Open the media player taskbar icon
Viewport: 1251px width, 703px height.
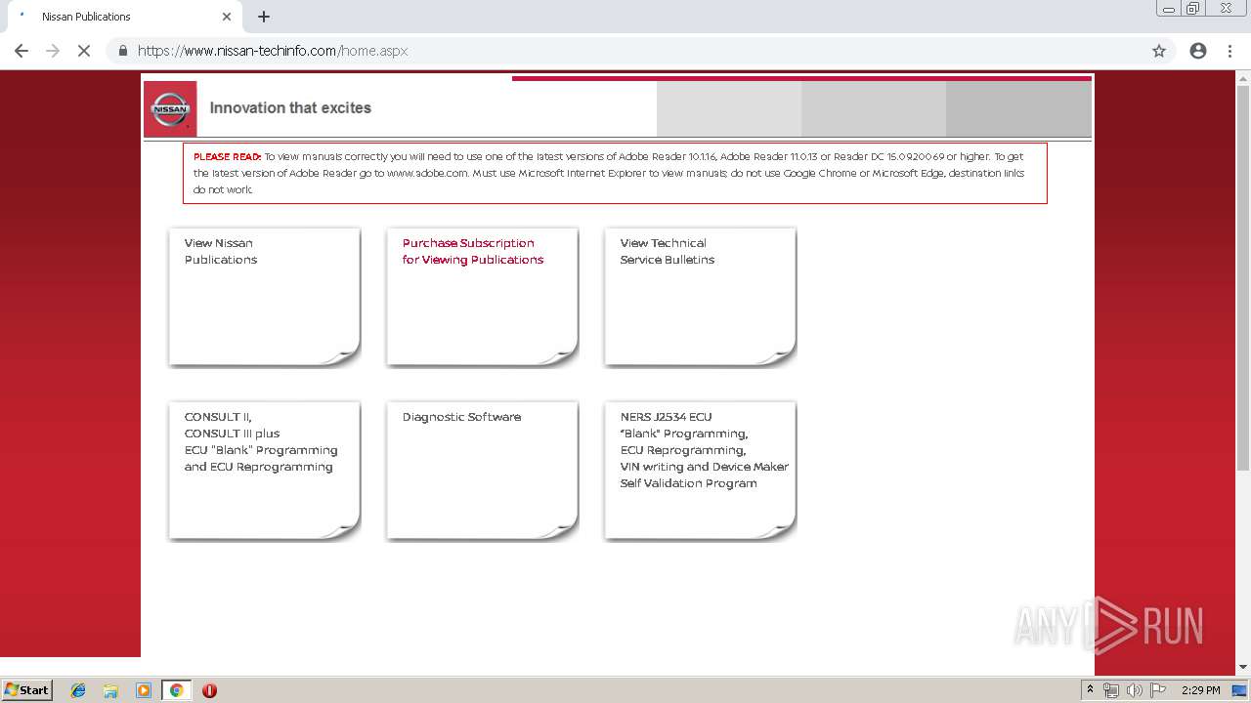coord(144,690)
